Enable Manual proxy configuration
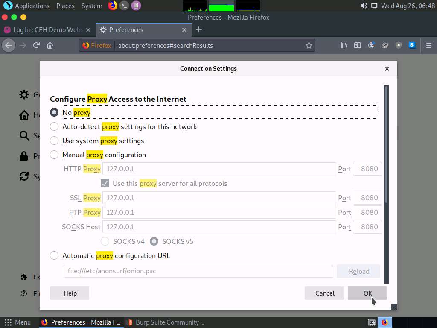This screenshot has height=328, width=437. tap(54, 155)
